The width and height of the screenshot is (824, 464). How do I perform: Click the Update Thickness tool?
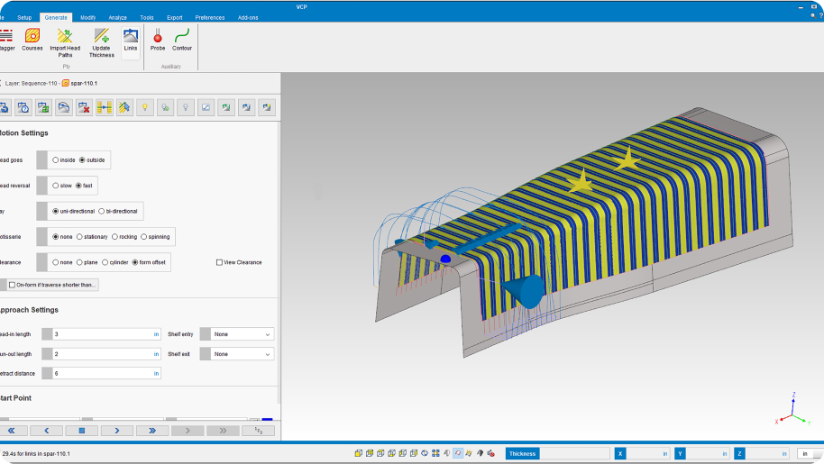point(101,41)
